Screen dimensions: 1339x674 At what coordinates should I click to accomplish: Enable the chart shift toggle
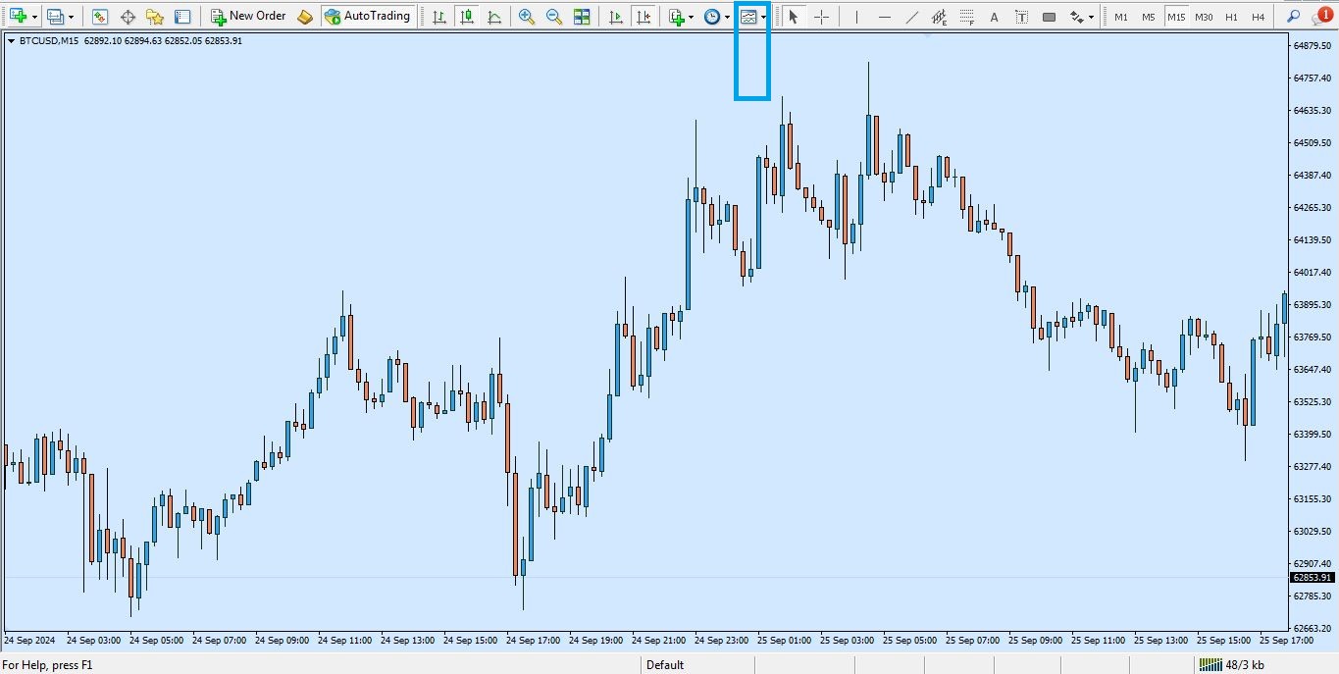(x=644, y=17)
